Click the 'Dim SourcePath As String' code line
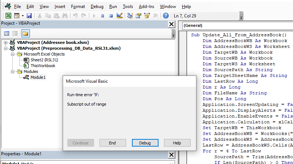293x164 pixels. click(x=238, y=70)
